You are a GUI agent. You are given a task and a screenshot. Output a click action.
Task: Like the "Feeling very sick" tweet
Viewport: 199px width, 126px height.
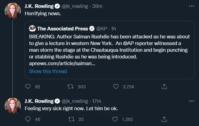point(116,119)
